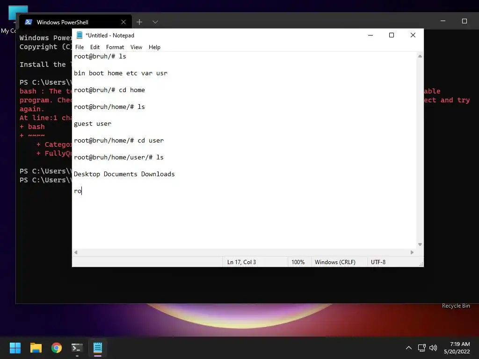Click the Notepad horizontal scrollbar right arrow
This screenshot has width=479, height=359.
412,252
